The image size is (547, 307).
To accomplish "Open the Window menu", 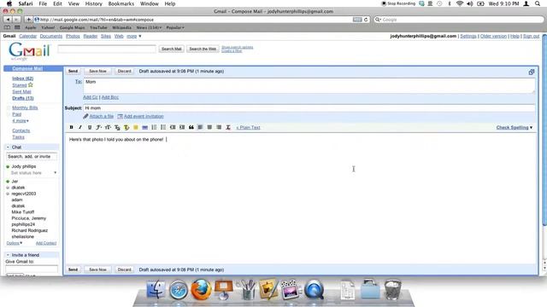I will coord(150,3).
